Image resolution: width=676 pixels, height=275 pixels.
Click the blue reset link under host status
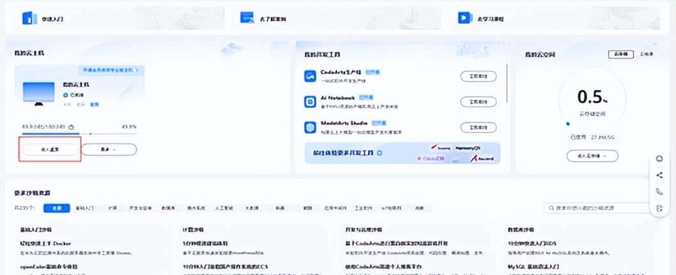coord(94,104)
